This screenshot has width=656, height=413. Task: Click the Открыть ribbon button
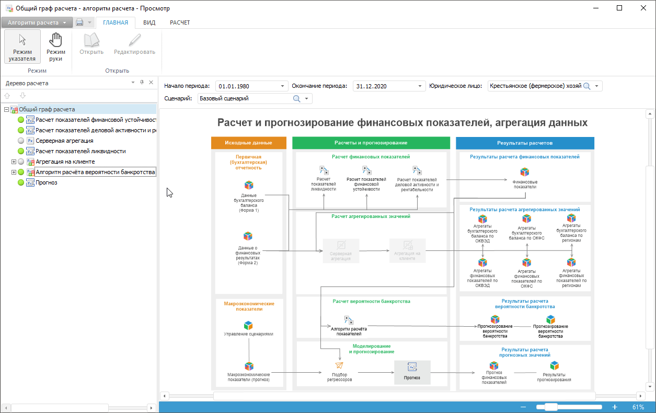[x=91, y=44]
